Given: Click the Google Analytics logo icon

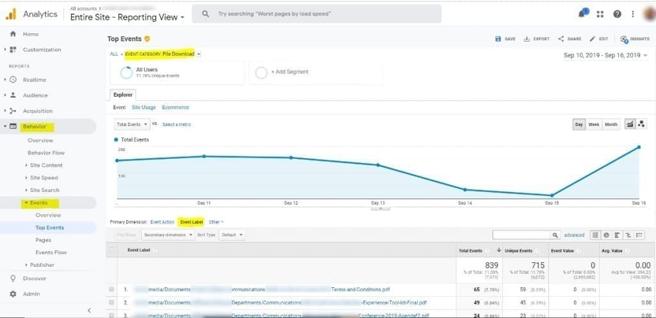Looking at the screenshot, I should click(x=11, y=14).
